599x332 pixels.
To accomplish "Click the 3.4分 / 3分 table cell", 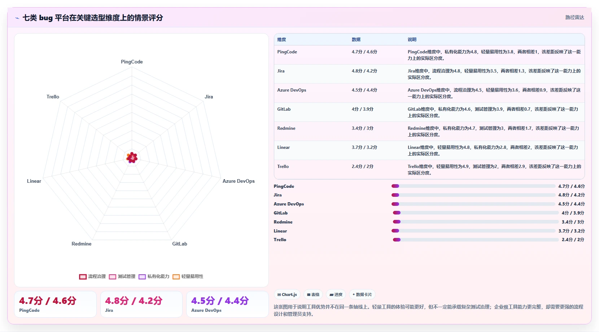I will coord(363,128).
